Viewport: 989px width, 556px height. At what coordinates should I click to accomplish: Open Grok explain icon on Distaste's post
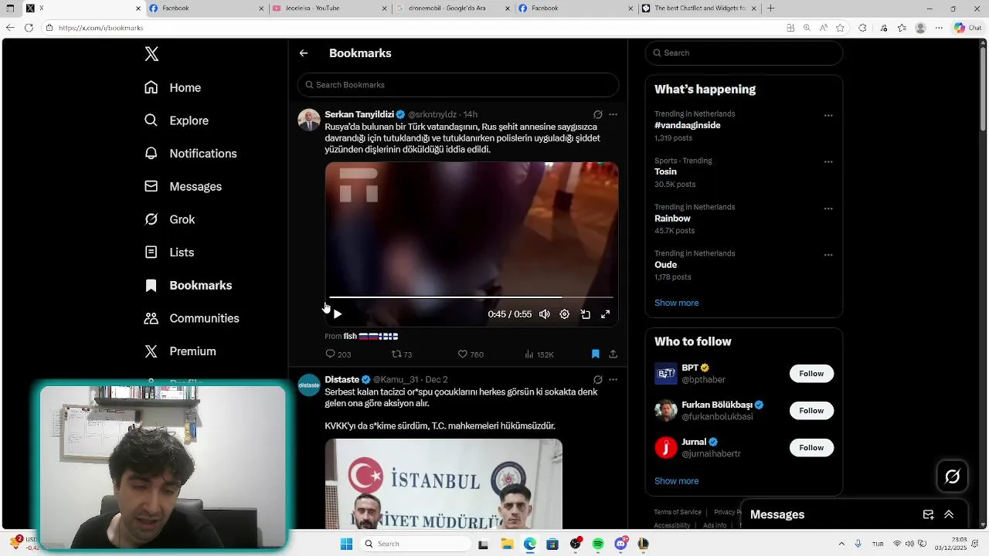tap(597, 380)
